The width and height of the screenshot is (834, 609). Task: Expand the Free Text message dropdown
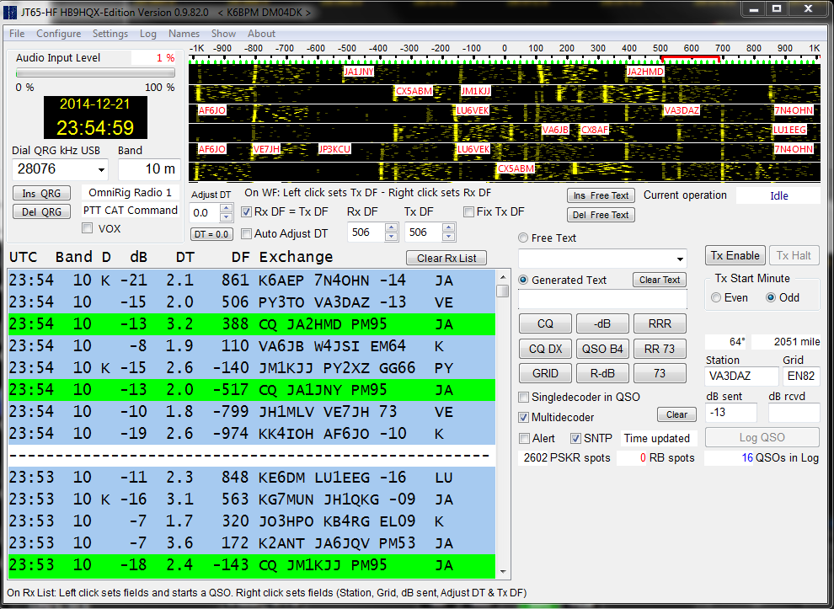coord(680,259)
